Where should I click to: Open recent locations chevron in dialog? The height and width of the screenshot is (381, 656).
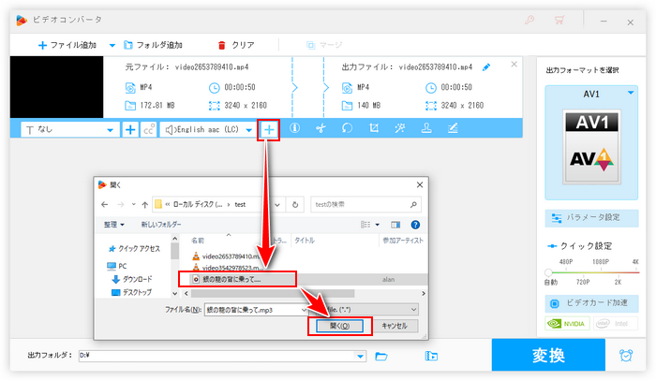click(x=133, y=204)
